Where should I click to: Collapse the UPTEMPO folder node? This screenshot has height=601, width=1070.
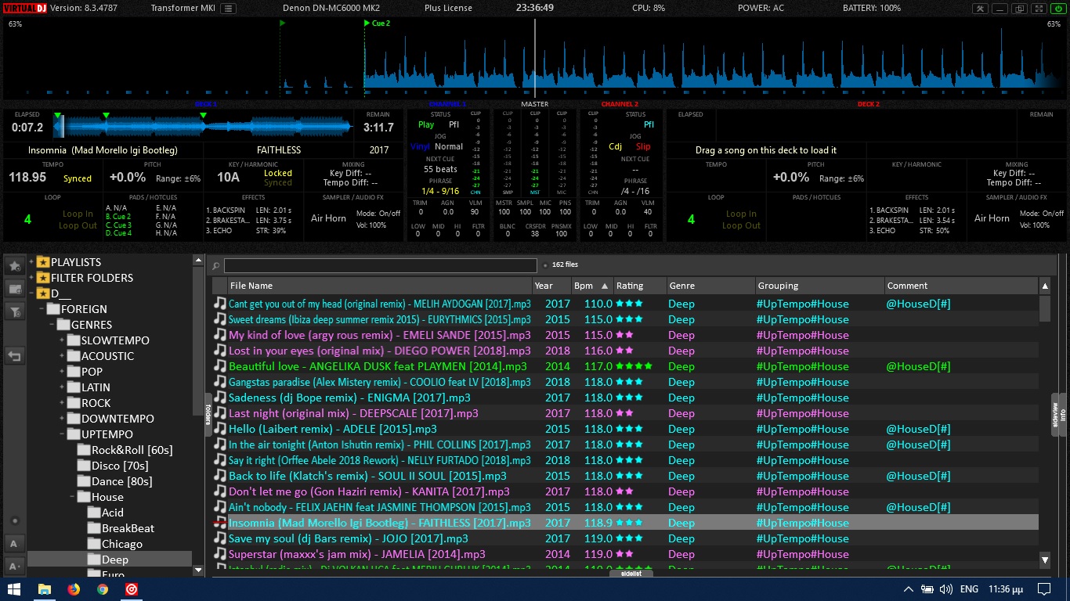[x=62, y=434]
